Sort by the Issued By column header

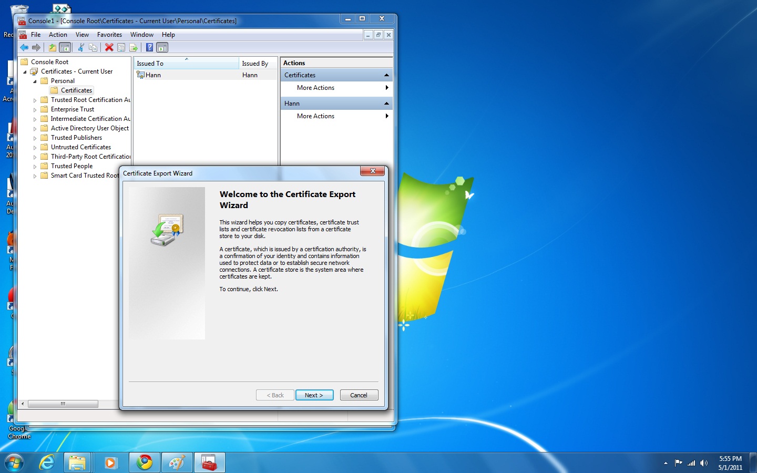point(258,64)
